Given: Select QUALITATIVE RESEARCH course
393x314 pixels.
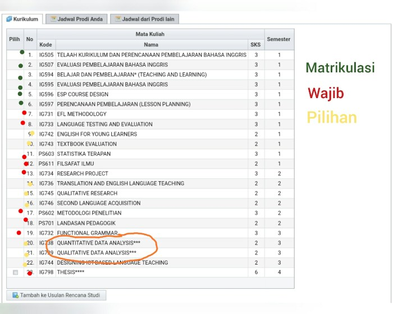Looking at the screenshot, I should pos(87,193).
